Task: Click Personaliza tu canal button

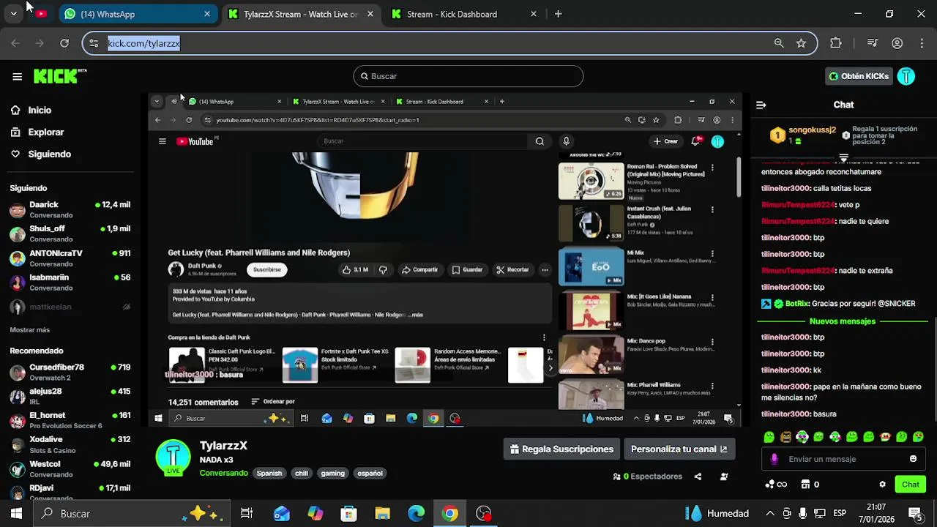Action: coord(679,449)
